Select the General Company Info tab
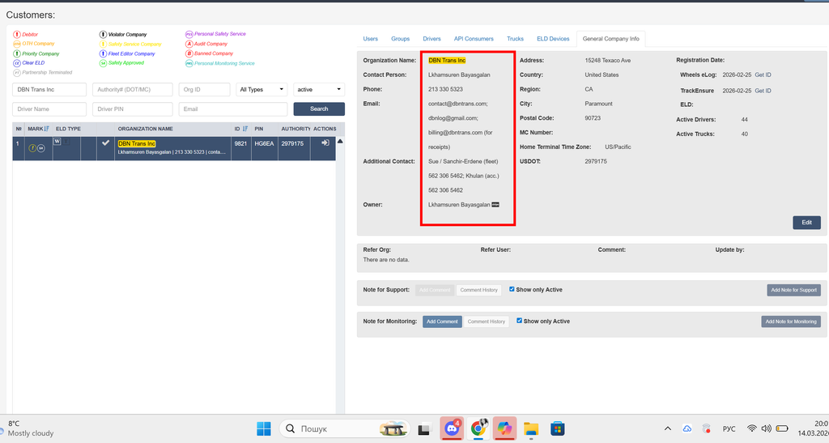The height and width of the screenshot is (443, 829). [x=610, y=39]
